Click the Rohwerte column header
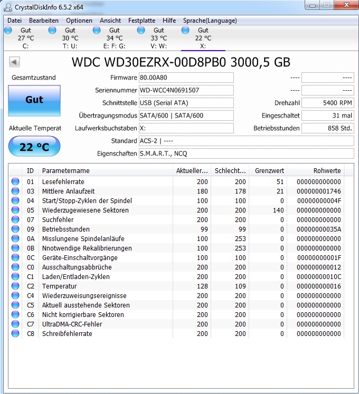The image size is (359, 394). pos(316,170)
